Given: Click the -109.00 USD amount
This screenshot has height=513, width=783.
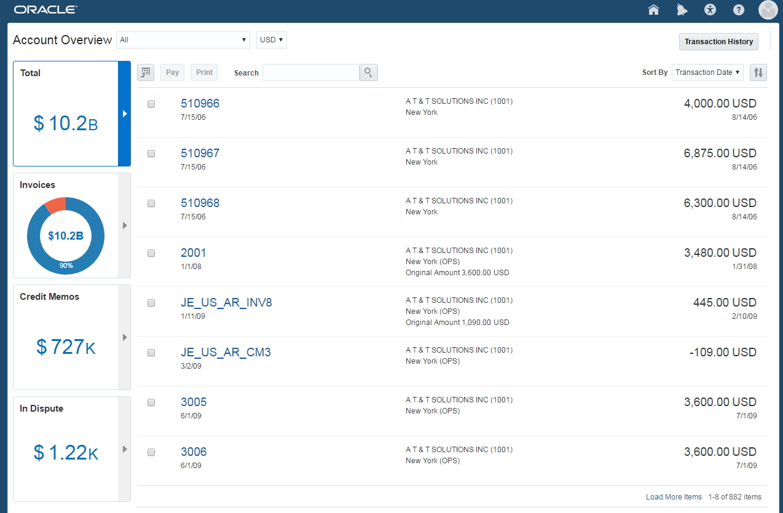Looking at the screenshot, I should click(x=723, y=352).
